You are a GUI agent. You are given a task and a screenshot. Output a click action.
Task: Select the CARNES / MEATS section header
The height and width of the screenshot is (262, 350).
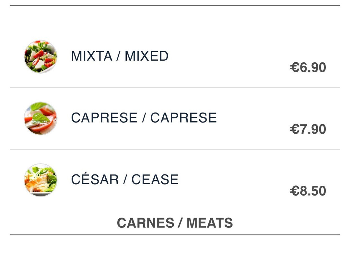coord(175,223)
